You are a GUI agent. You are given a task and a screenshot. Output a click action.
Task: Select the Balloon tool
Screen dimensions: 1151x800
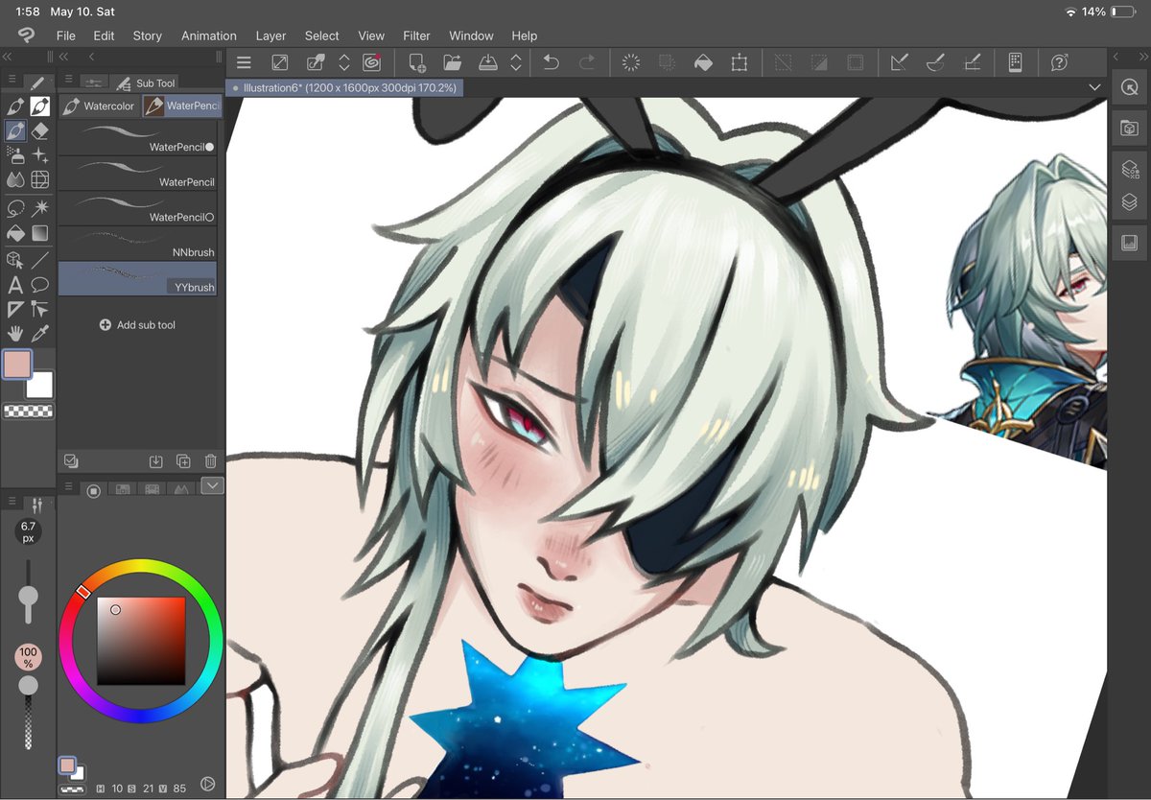pos(40,285)
